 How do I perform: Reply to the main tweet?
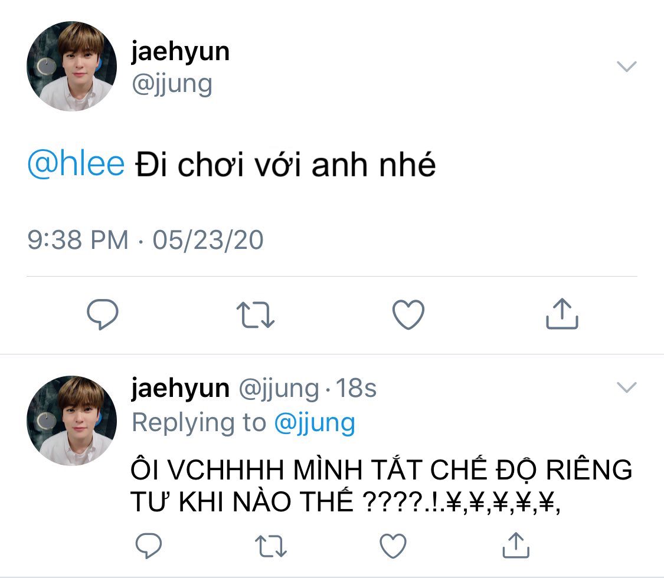pyautogui.click(x=103, y=314)
